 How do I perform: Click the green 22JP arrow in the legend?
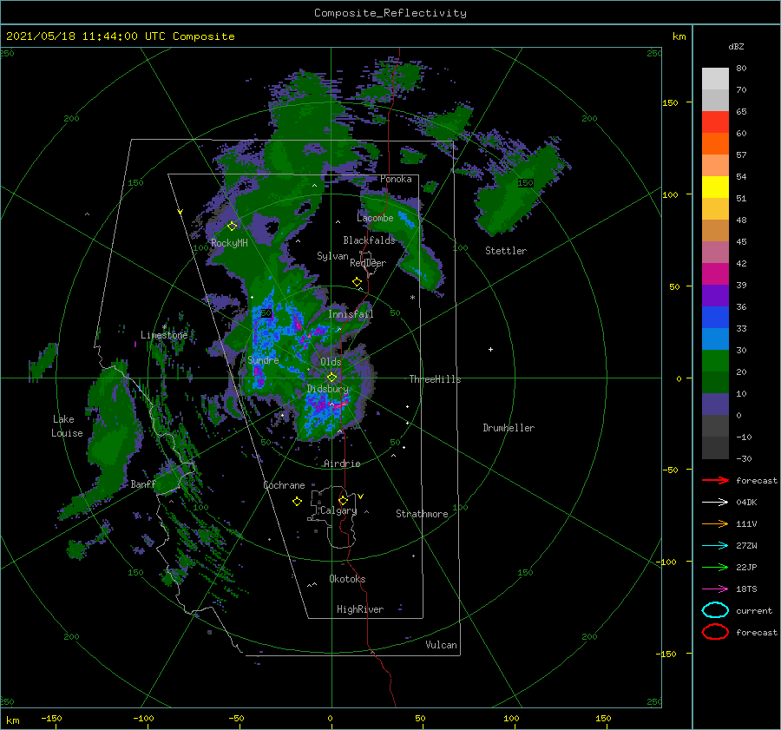(x=715, y=567)
